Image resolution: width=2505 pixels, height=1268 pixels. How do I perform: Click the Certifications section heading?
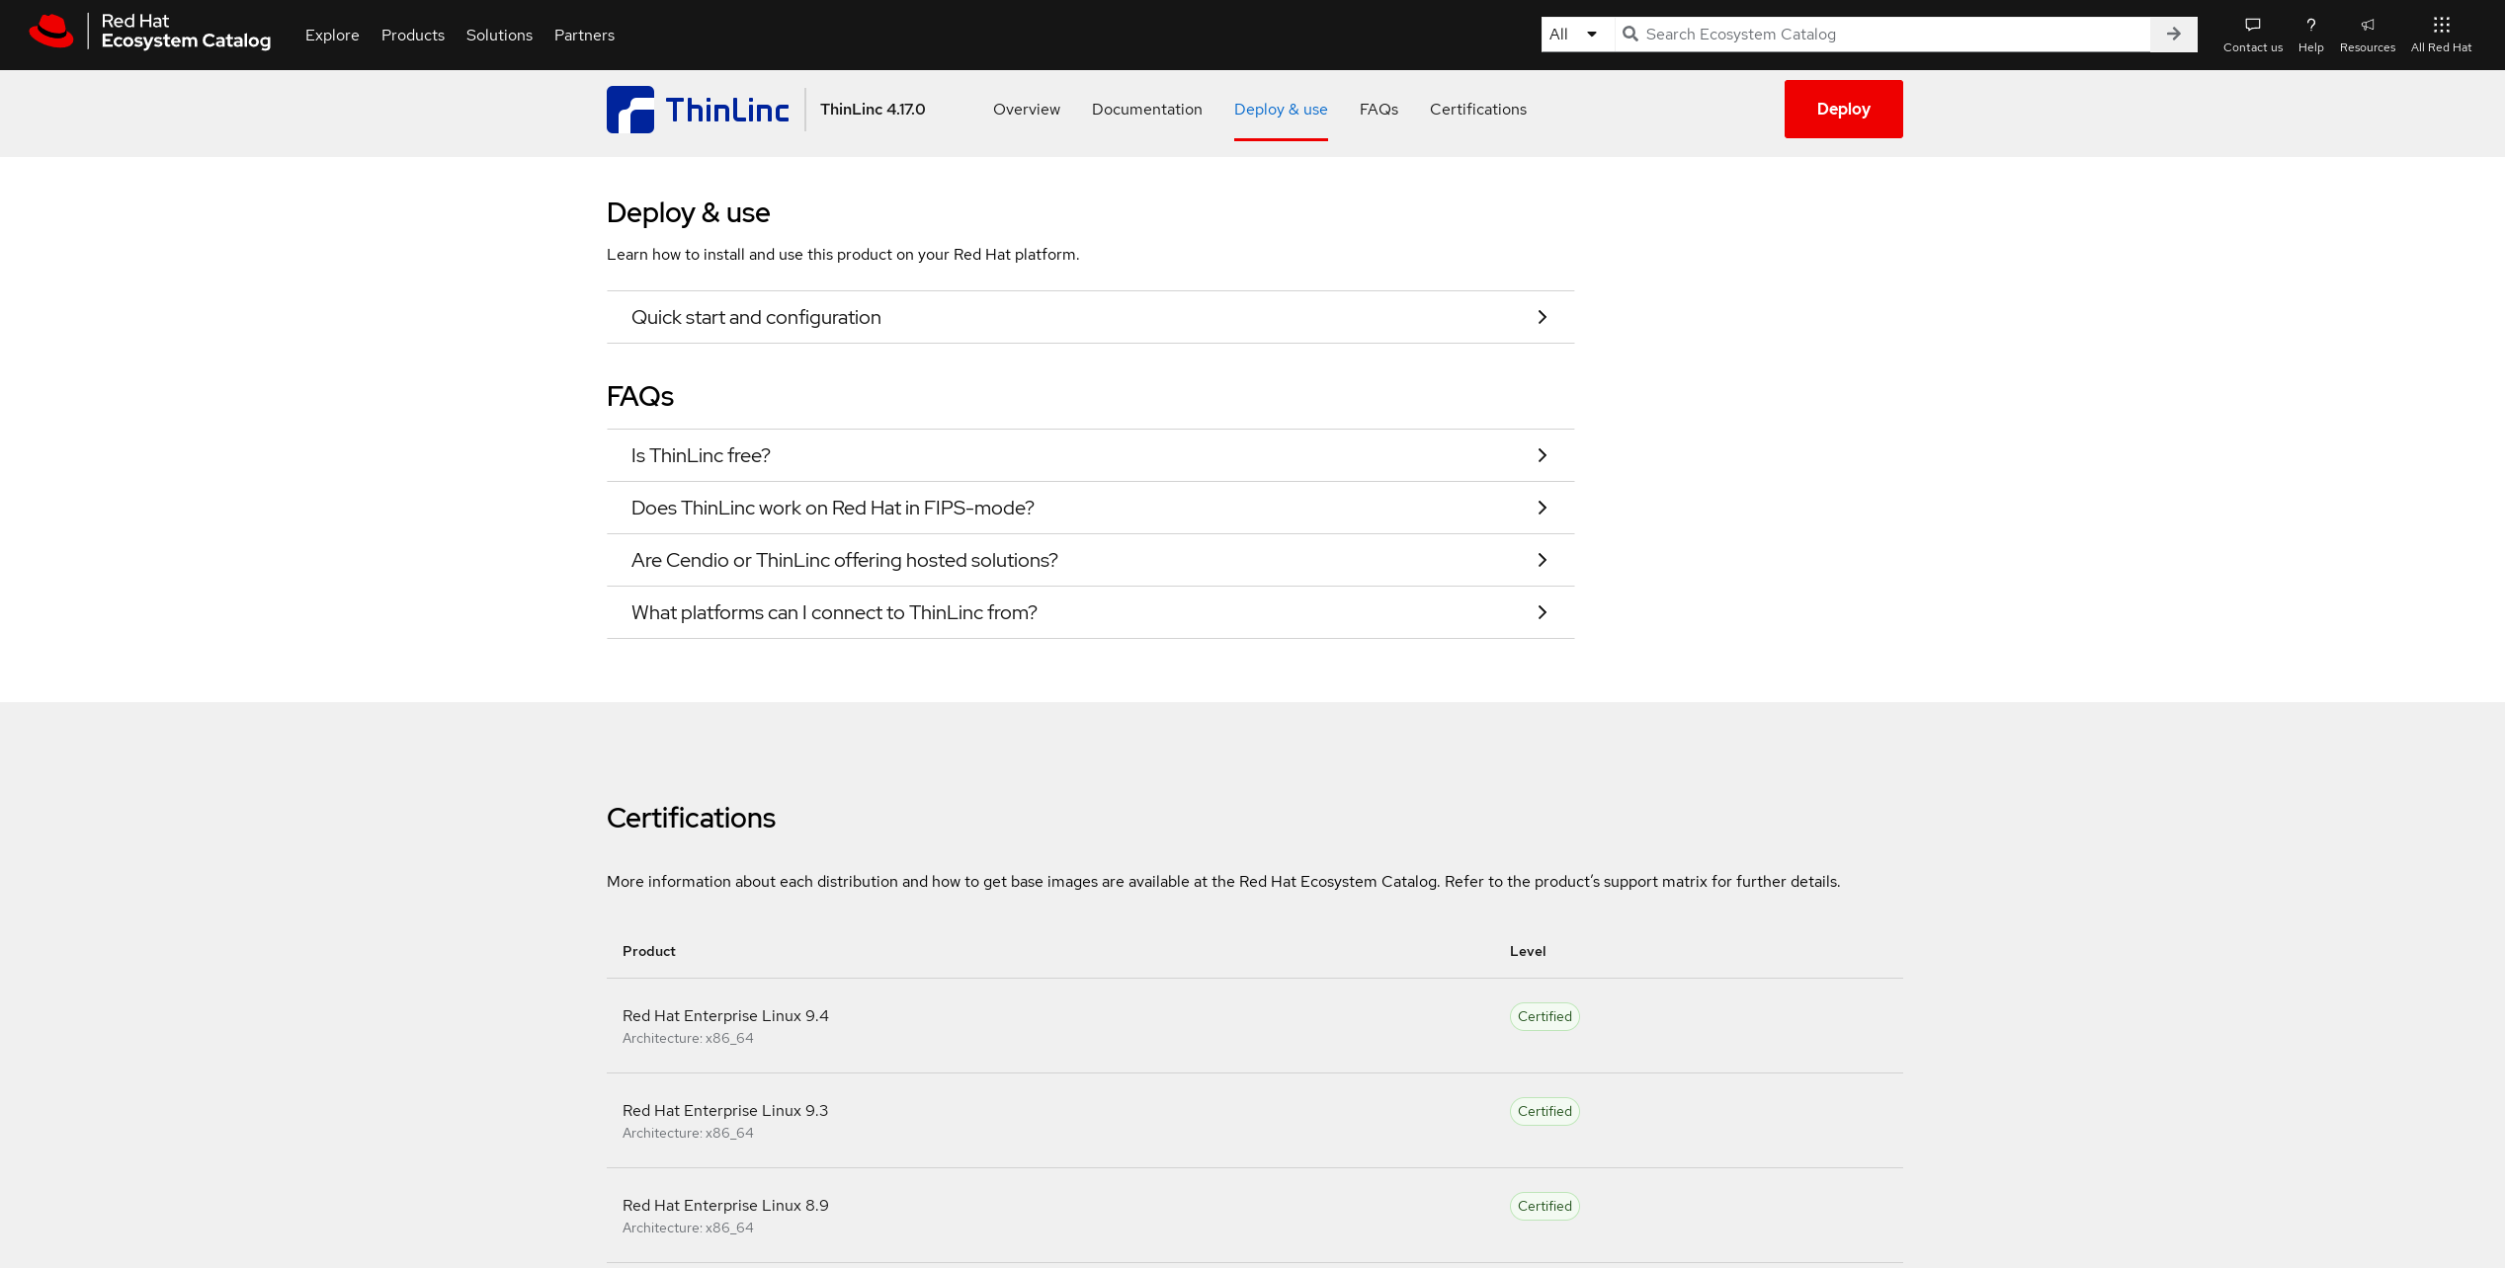[x=691, y=818]
